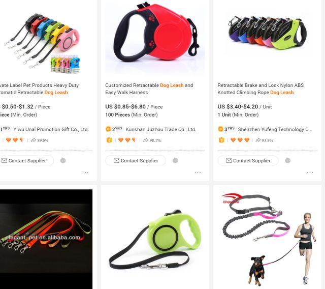Click the trade assurance shield icon under Shenzhen Yufeng
Image resolution: width=325 pixels, height=289 pixels.
pos(221,140)
